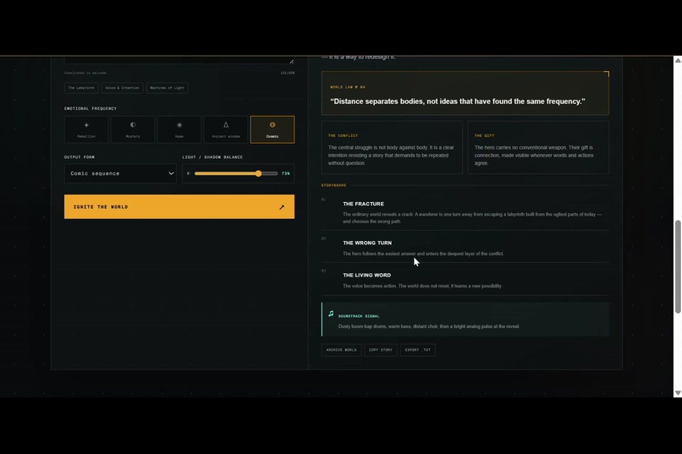Click the "Unpolished is welcome" hint text
This screenshot has width=682, height=454.
pyautogui.click(x=85, y=73)
